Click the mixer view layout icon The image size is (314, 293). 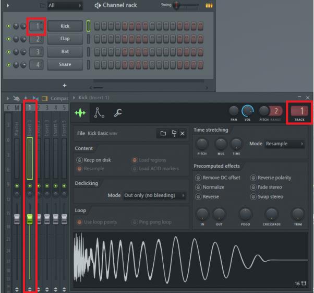pyautogui.click(x=44, y=98)
